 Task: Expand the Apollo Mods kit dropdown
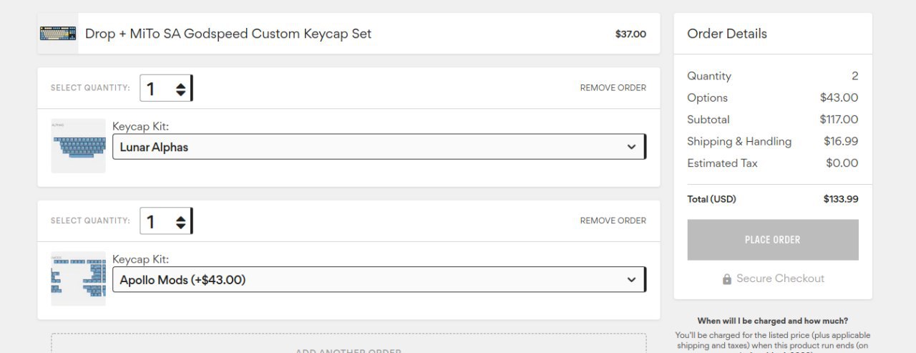[379, 280]
